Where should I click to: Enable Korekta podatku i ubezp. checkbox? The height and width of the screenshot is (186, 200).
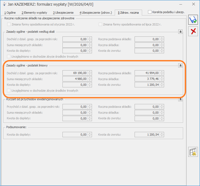click(150, 12)
